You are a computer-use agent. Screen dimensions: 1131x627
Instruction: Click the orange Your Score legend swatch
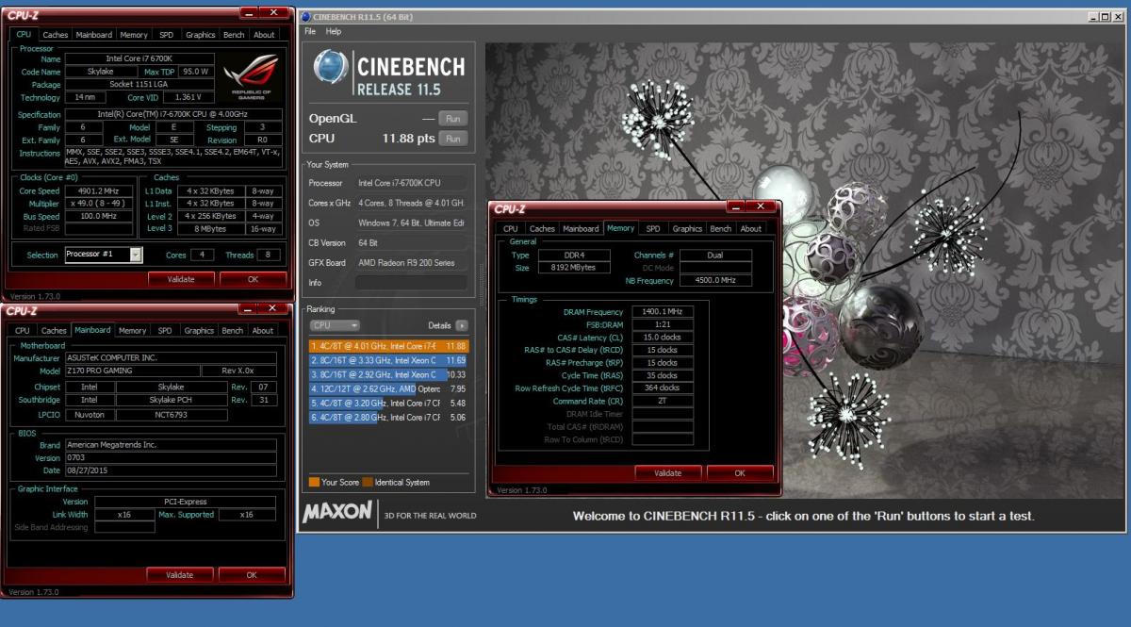coord(314,482)
